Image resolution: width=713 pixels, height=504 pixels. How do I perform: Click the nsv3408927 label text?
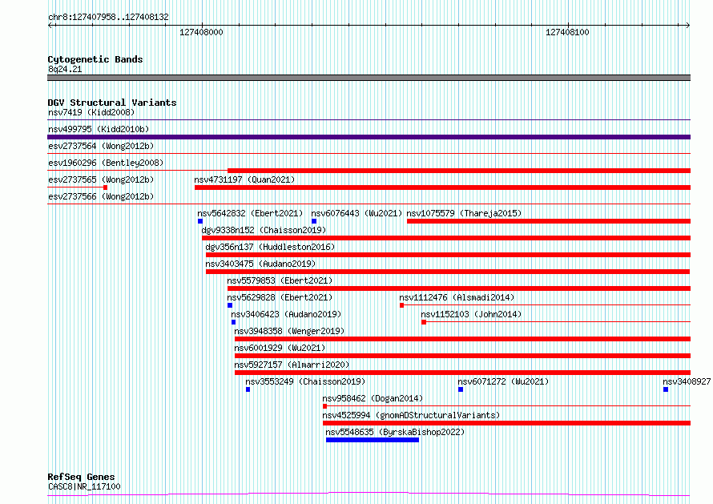pos(687,381)
